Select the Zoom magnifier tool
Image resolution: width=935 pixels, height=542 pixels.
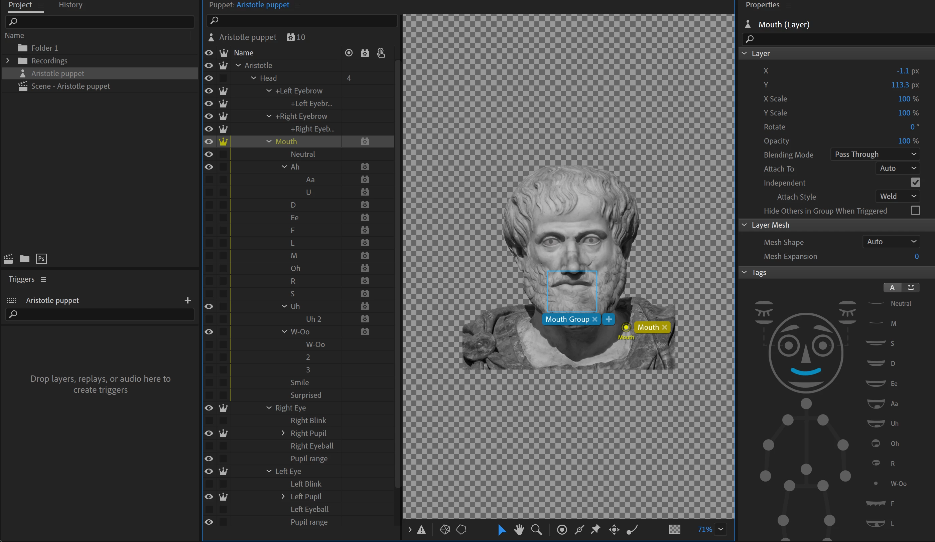(x=536, y=529)
